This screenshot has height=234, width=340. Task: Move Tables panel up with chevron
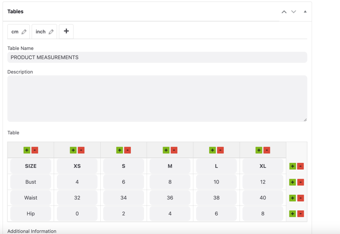point(284,12)
